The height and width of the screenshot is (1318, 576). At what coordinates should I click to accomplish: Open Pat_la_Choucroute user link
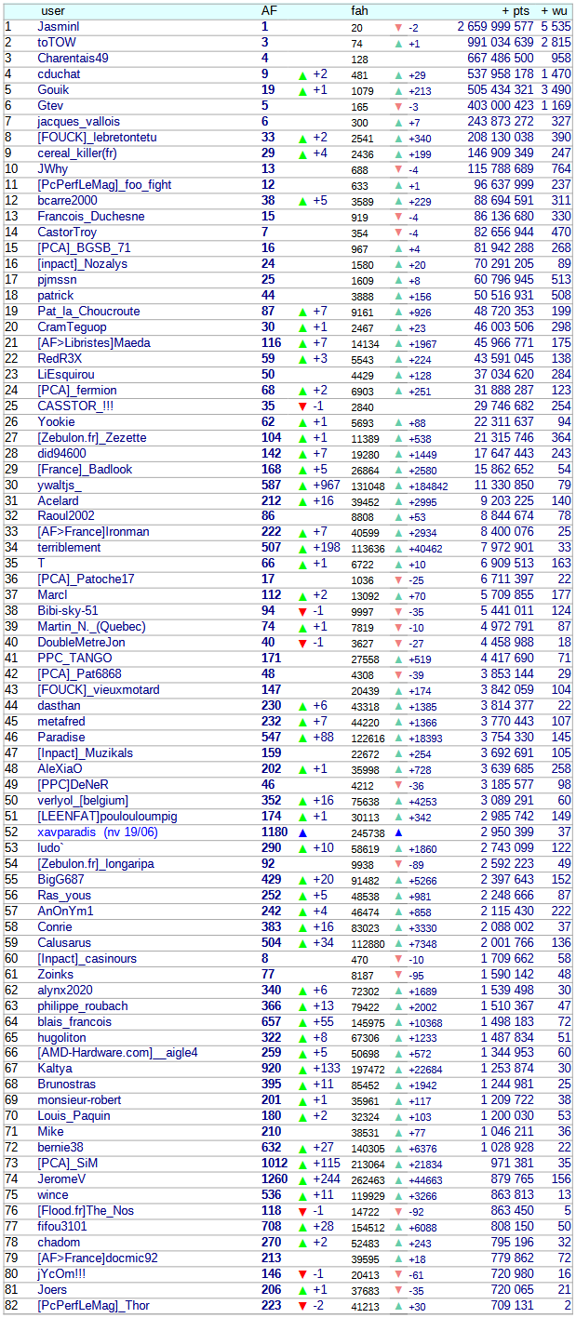coord(88,311)
